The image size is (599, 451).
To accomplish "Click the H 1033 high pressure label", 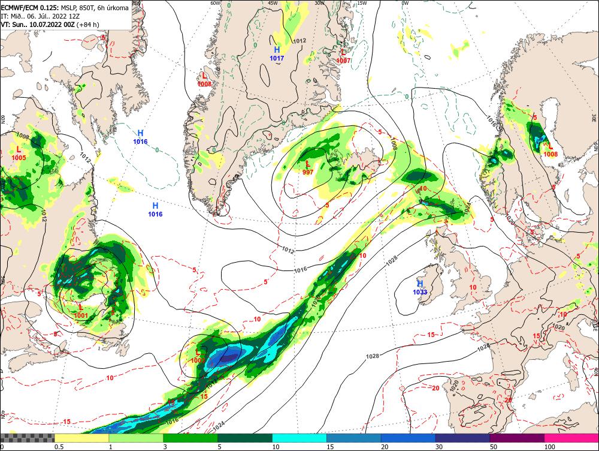I will tap(420, 288).
